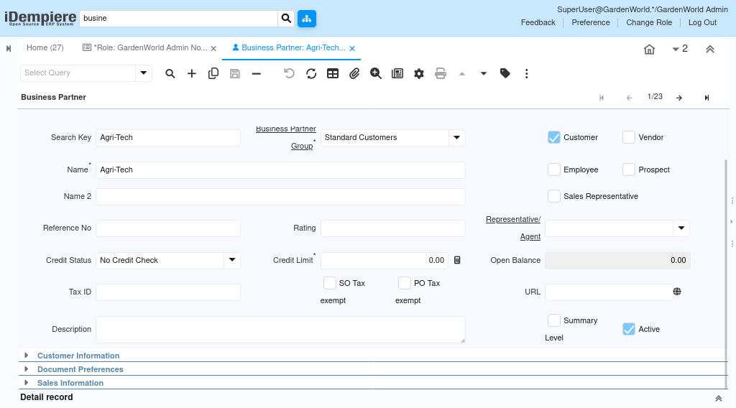
Task: Click the Home house icon on right
Action: [x=649, y=50]
